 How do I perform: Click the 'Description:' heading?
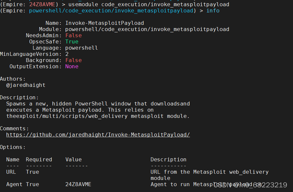click(19, 97)
